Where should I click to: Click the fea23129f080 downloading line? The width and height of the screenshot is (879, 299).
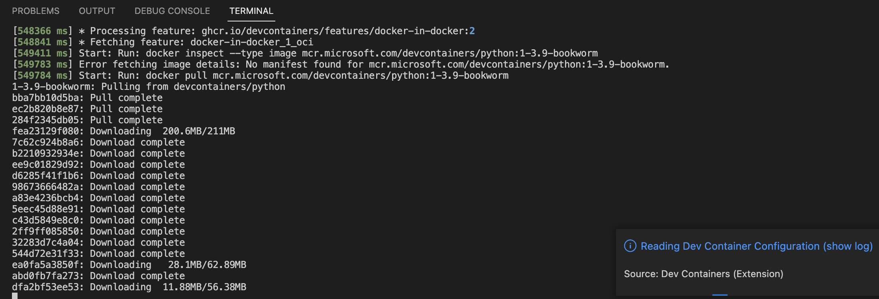(x=124, y=131)
